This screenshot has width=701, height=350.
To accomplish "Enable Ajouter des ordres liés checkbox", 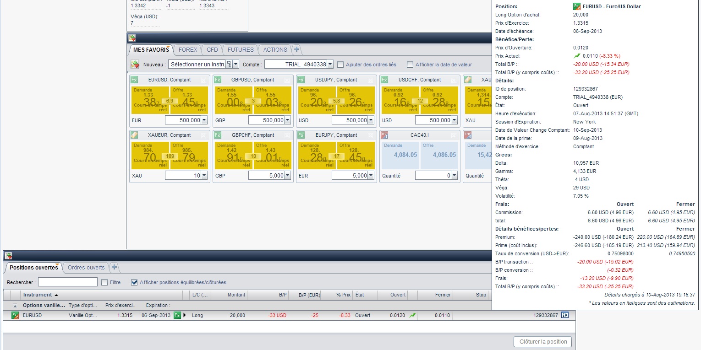I will click(x=340, y=65).
